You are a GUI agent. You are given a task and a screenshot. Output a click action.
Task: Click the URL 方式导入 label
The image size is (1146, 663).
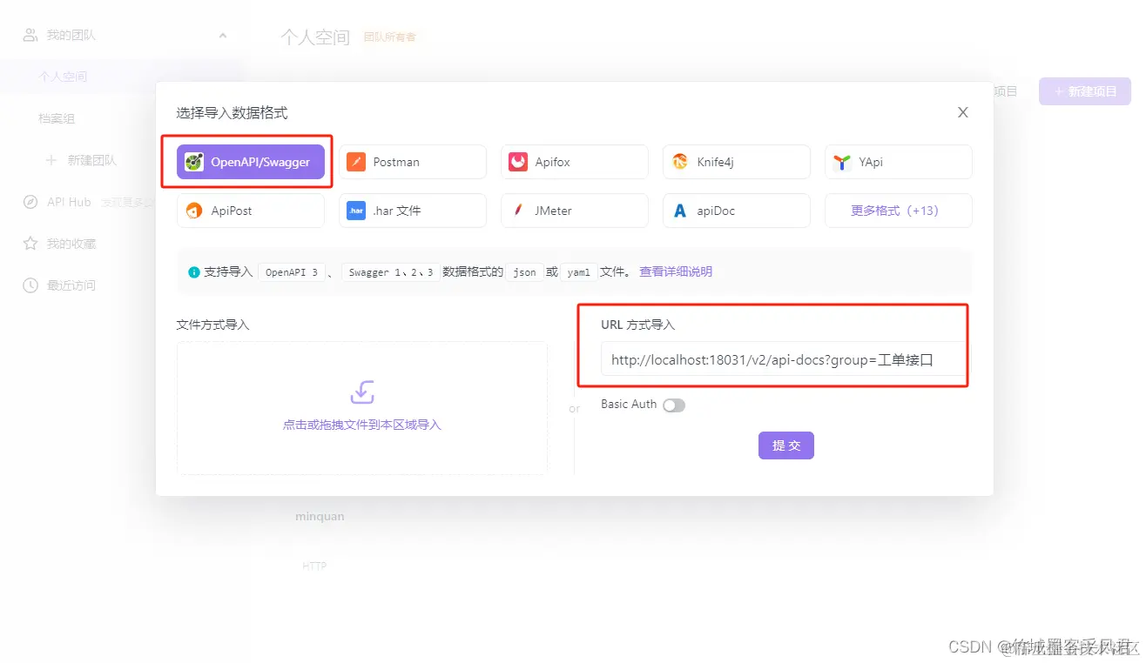click(637, 325)
